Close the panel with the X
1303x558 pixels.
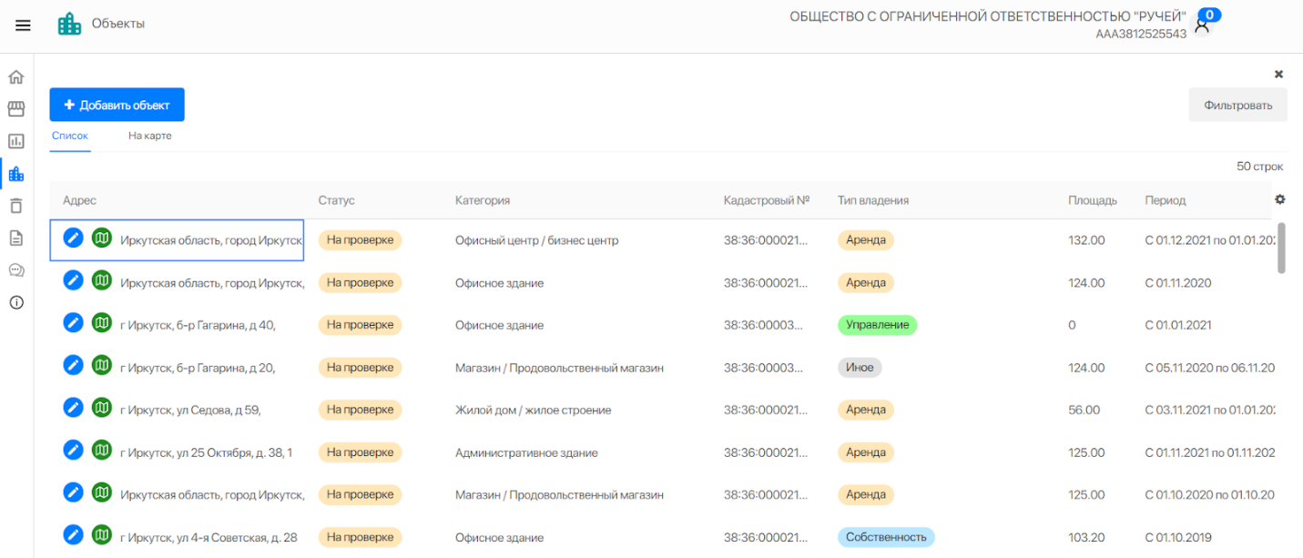tap(1278, 74)
